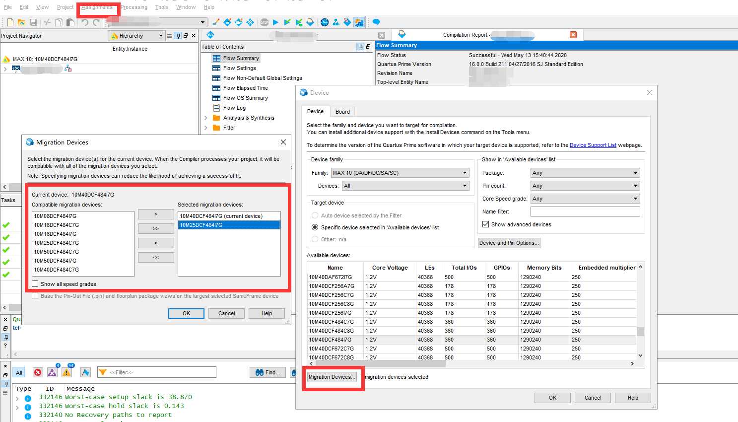Pin the Table of Contents panel
Screen dimensions: 738x422
pyautogui.click(x=360, y=47)
